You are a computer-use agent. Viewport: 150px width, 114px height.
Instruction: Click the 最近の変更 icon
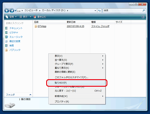click(x=7, y=41)
